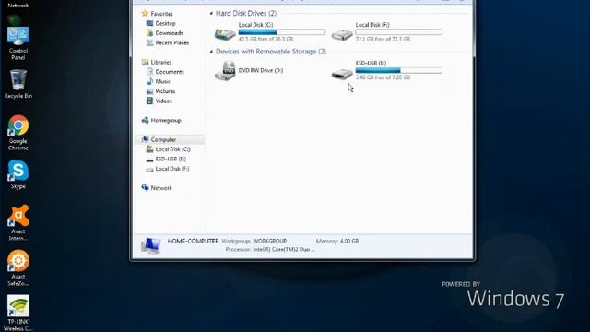Open the Pictures library
Image resolution: width=590 pixels, height=332 pixels.
165,91
